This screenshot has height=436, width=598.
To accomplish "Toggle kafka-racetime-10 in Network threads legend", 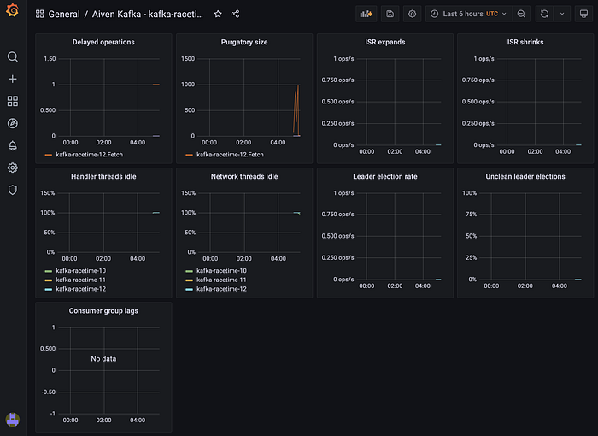I will [x=221, y=271].
